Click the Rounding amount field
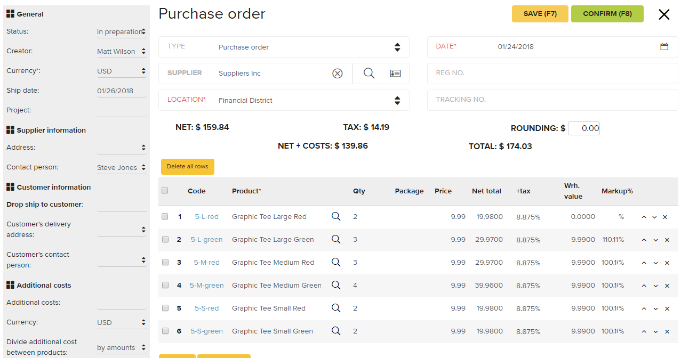The width and height of the screenshot is (689, 358). [584, 128]
